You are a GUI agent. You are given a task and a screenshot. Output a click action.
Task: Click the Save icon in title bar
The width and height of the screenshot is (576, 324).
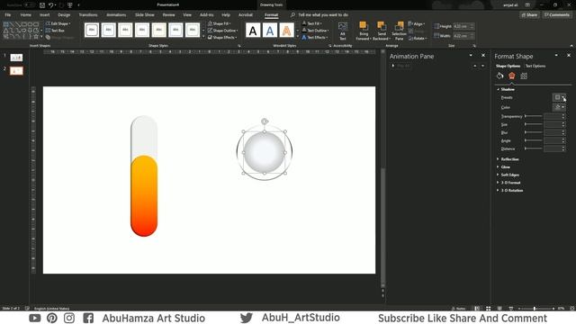click(42, 5)
